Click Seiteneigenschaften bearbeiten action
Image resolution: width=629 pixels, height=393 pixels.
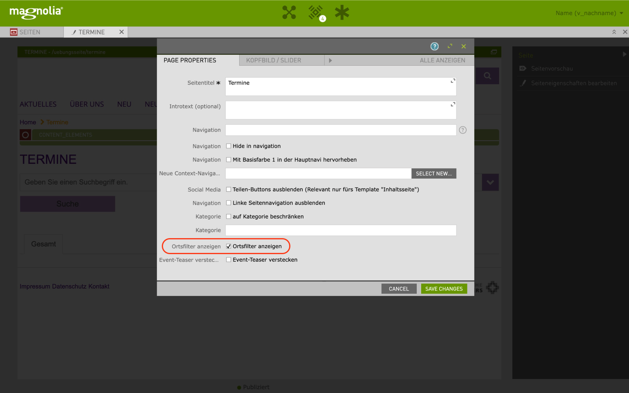[x=574, y=83]
